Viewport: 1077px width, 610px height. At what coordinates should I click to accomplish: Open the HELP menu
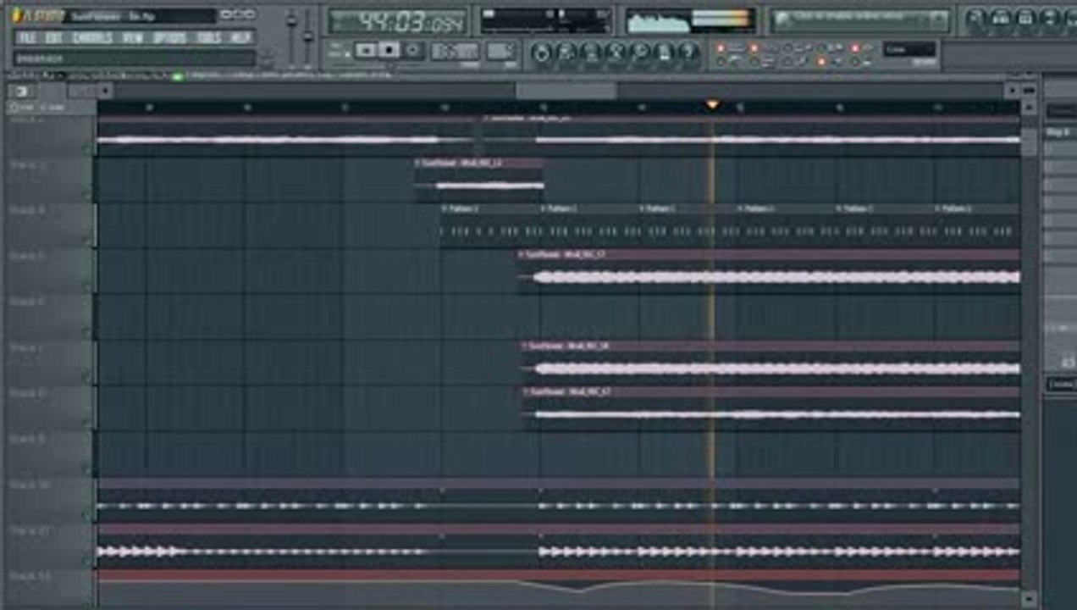(241, 38)
